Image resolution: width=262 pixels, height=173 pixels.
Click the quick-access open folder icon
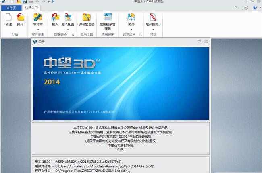tap(19, 2)
